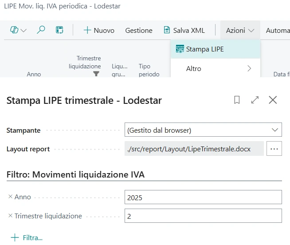Click the Stampa LIPE report icon
The width and height of the screenshot is (290, 245).
click(180, 49)
